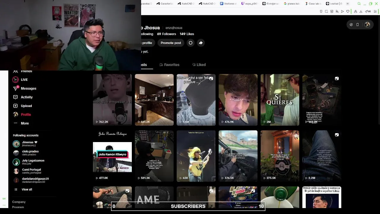Switch to the Liked tab

[199, 64]
